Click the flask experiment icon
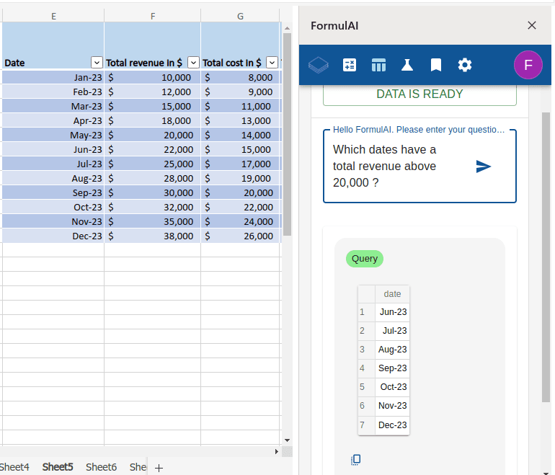The height and width of the screenshot is (475, 555). click(x=407, y=65)
